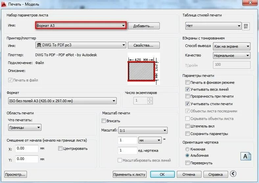The height and width of the screenshot is (183, 259).
Task: Tick the Вписать scale checkbox
Action: (104, 121)
